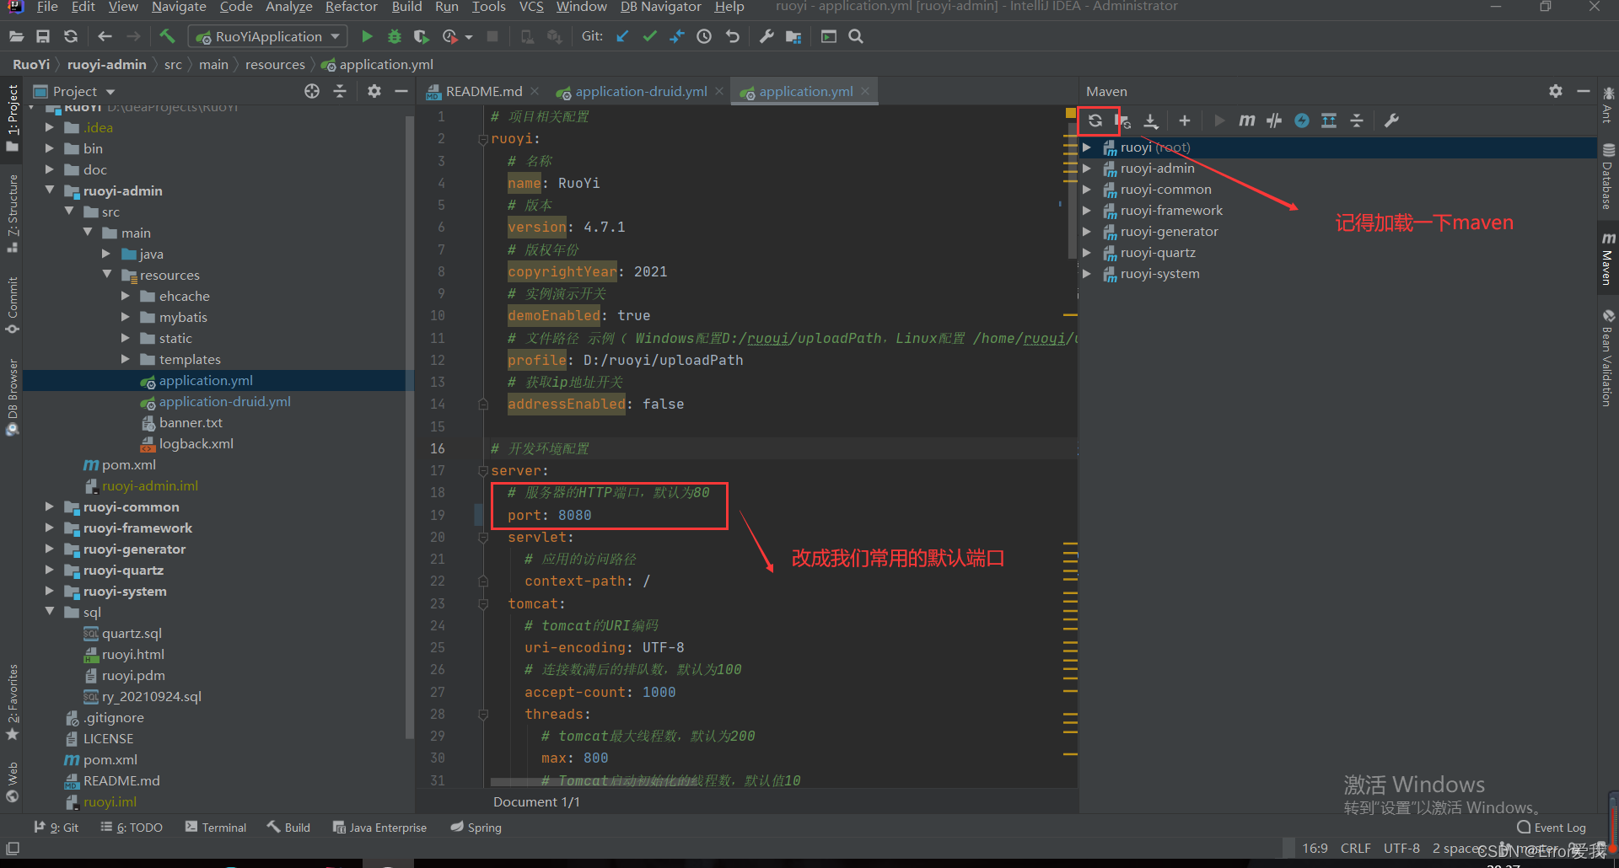The width and height of the screenshot is (1619, 868).
Task: Toggle Favorites side tool window
Action: pos(12,702)
